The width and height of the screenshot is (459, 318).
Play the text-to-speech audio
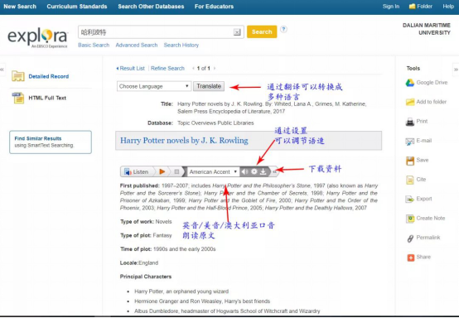pyautogui.click(x=162, y=171)
